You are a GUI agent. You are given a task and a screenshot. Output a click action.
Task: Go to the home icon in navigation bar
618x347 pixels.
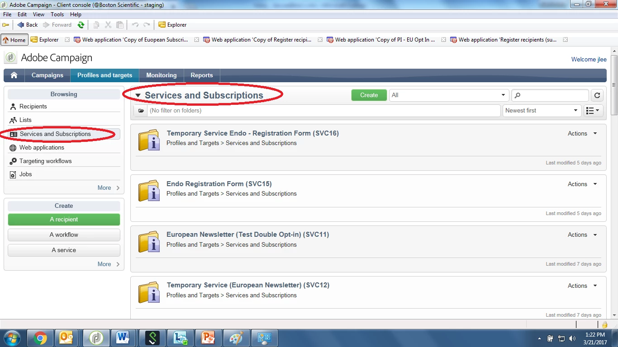(14, 75)
